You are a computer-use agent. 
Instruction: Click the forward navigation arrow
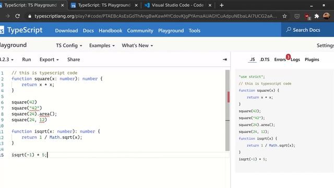point(7,16)
